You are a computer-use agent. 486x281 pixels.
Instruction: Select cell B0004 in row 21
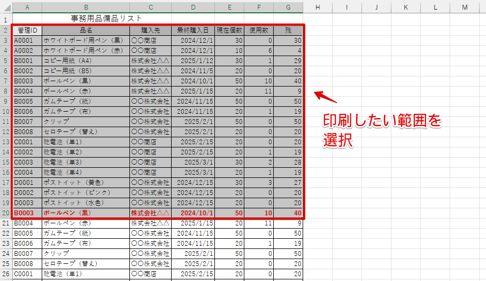pos(27,223)
